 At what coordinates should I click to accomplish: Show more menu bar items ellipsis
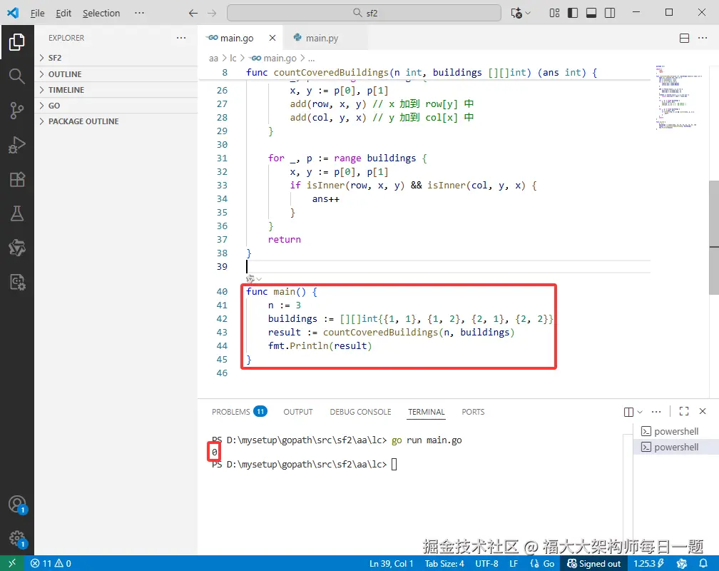pos(139,13)
